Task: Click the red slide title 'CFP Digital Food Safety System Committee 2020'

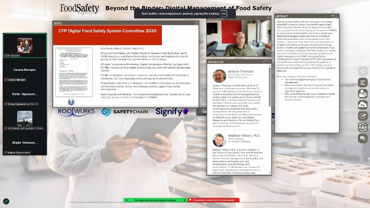Action: pos(107,31)
